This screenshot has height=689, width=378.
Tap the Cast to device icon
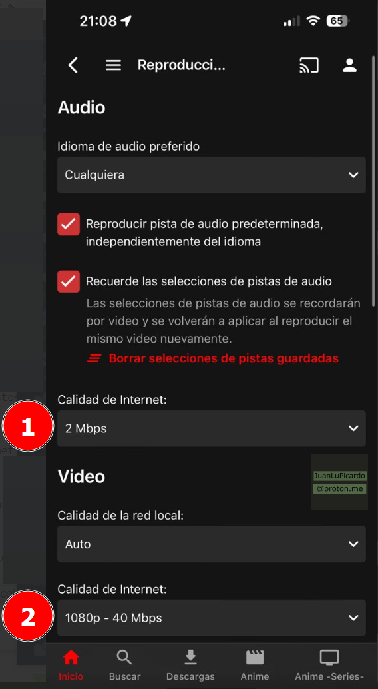click(309, 65)
